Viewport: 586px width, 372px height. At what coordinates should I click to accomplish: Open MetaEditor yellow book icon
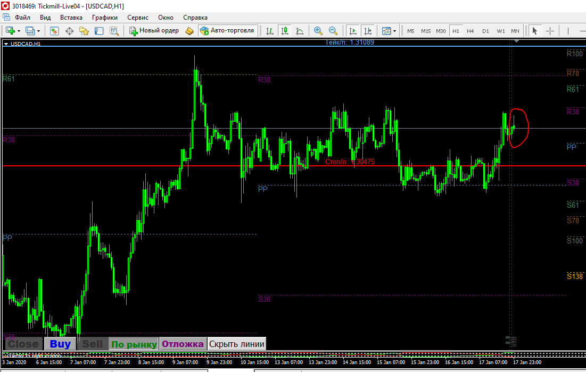189,31
